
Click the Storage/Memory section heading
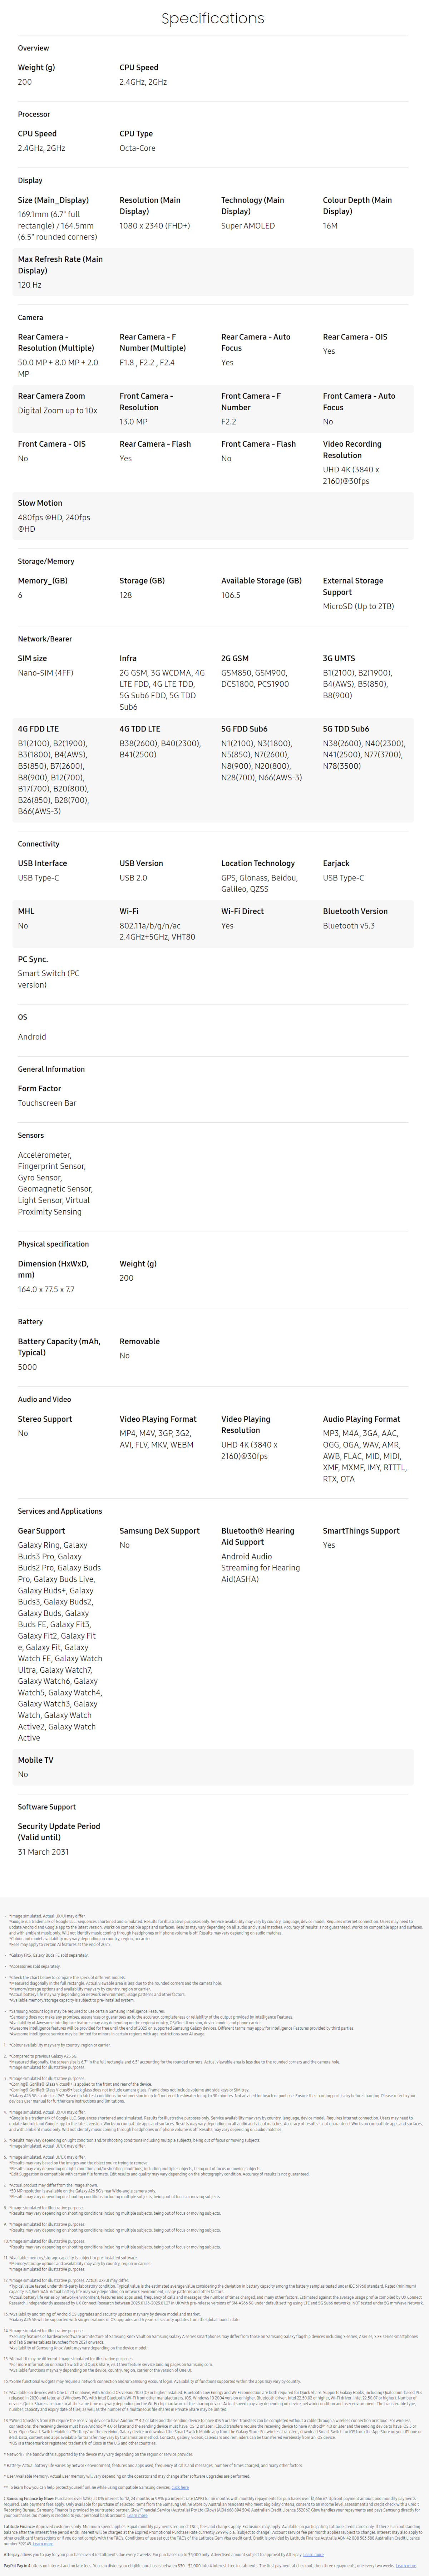(x=46, y=561)
